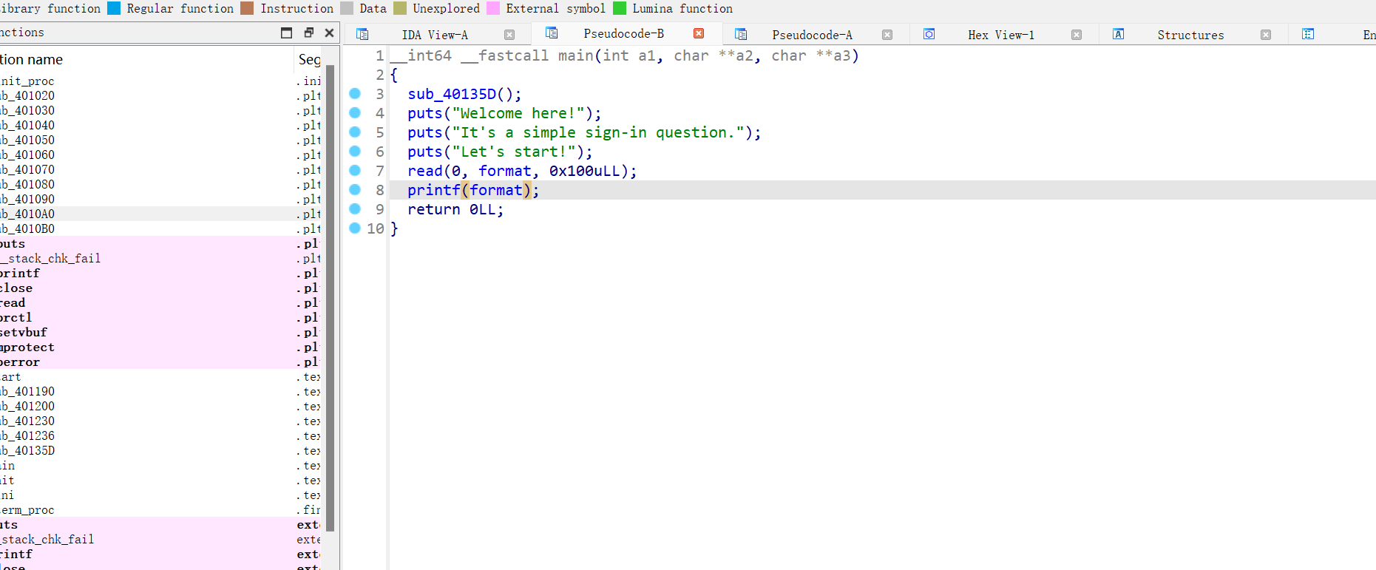The height and width of the screenshot is (570, 1376).
Task: Close the Pseudocode-B tab
Action: (x=699, y=33)
